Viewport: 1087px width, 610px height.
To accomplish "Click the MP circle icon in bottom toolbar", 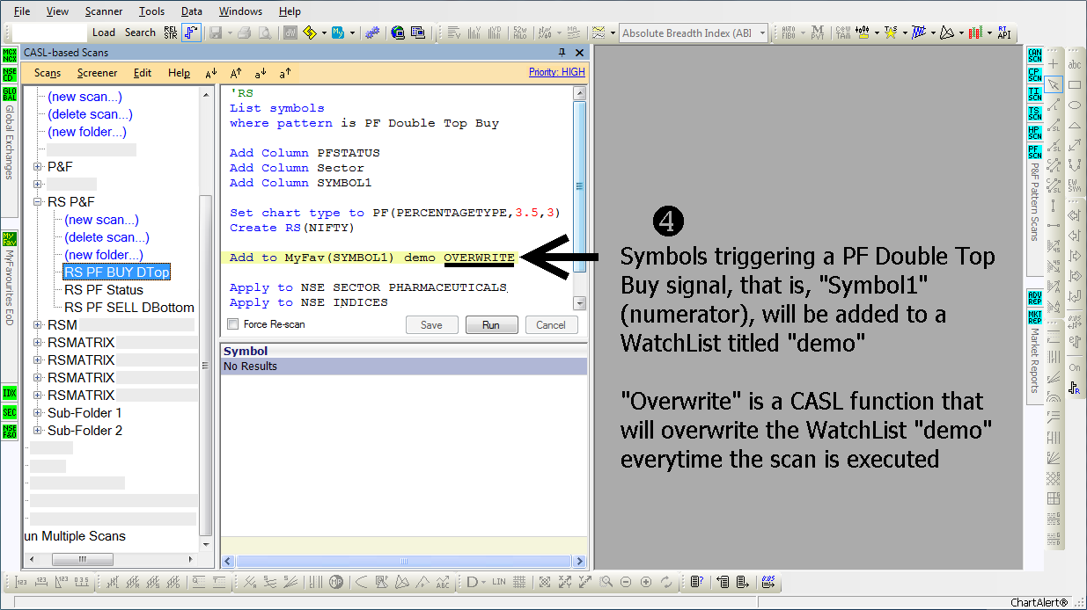I will 336,582.
